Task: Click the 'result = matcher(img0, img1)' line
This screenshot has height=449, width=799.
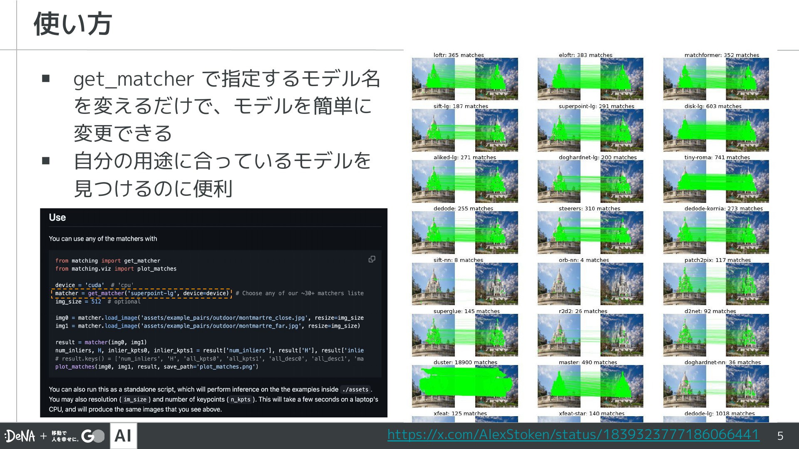Action: click(101, 342)
